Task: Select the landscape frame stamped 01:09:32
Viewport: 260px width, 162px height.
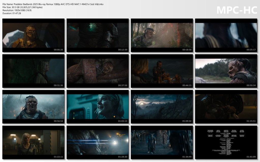Action: (162, 107)
